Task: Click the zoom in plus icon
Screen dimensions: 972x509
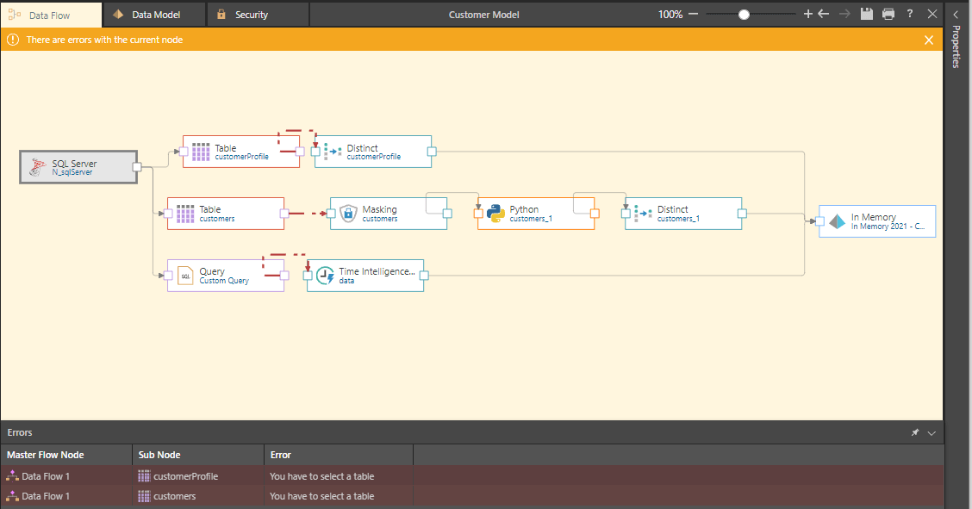Action: (x=807, y=14)
